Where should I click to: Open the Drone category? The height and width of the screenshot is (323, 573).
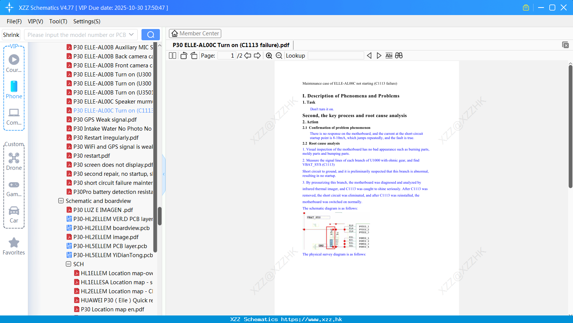click(14, 161)
